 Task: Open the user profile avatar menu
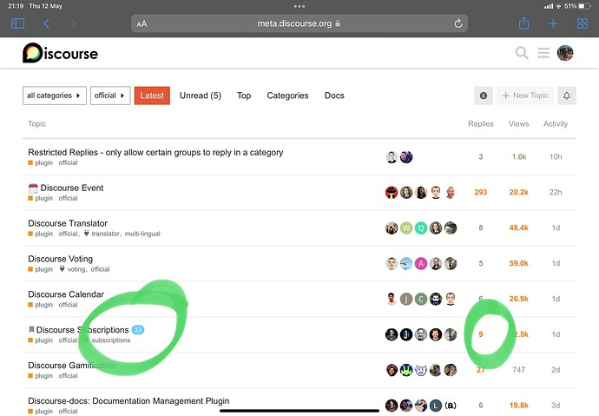565,53
